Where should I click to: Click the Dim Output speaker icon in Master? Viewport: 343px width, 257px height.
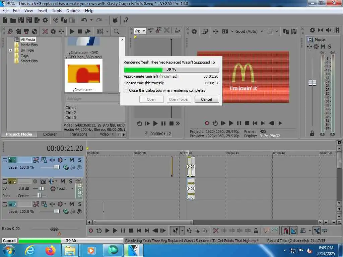(x=329, y=30)
